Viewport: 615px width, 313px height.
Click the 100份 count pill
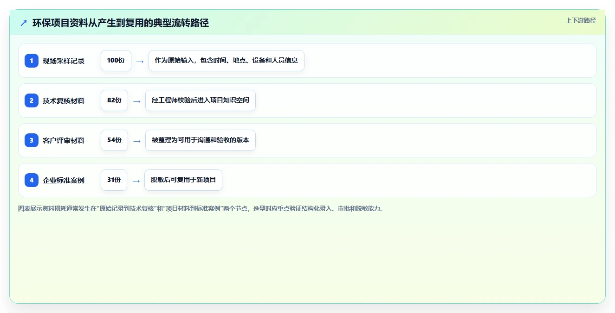pyautogui.click(x=116, y=61)
